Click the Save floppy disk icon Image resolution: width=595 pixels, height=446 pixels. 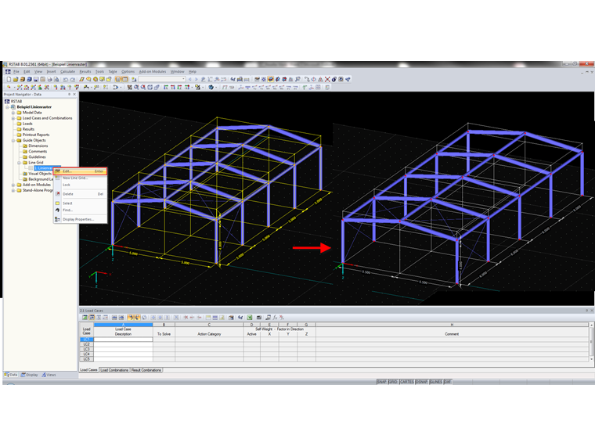[36, 79]
